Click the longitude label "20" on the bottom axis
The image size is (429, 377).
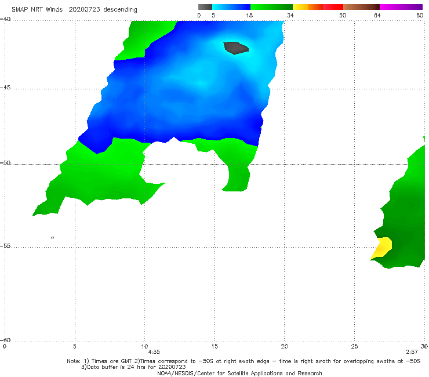(285, 346)
